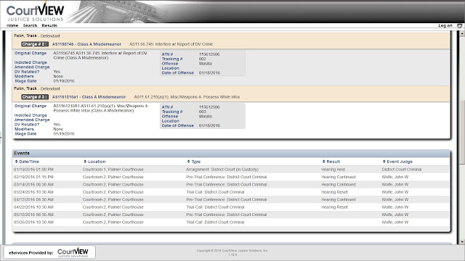Sort events by Event Judge column arrow
Viewport: 465px width, 261px height.
point(384,162)
